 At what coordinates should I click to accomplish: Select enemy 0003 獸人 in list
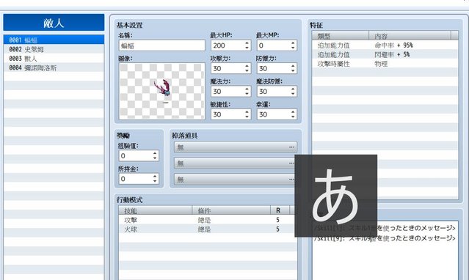pos(54,58)
